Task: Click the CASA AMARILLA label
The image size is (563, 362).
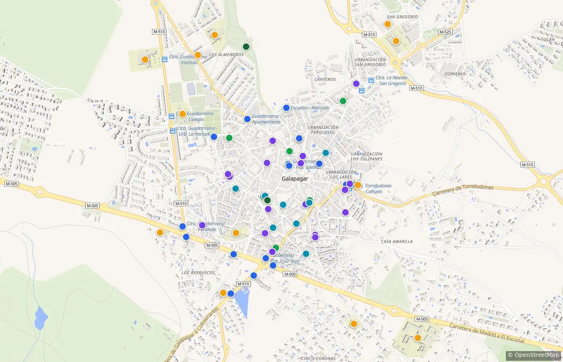Action: click(397, 242)
